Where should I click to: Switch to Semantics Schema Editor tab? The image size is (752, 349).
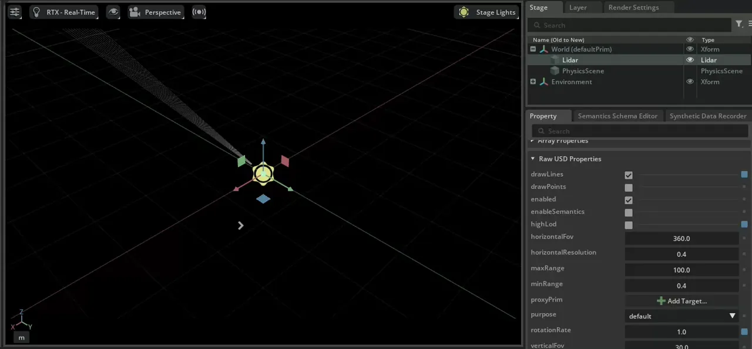(x=617, y=116)
